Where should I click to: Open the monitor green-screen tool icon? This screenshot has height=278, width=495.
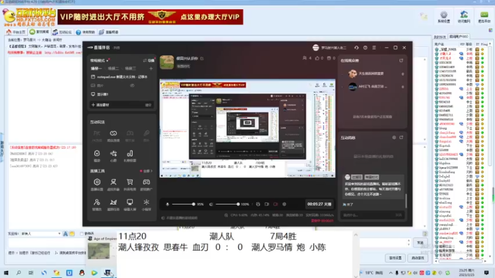130,204
